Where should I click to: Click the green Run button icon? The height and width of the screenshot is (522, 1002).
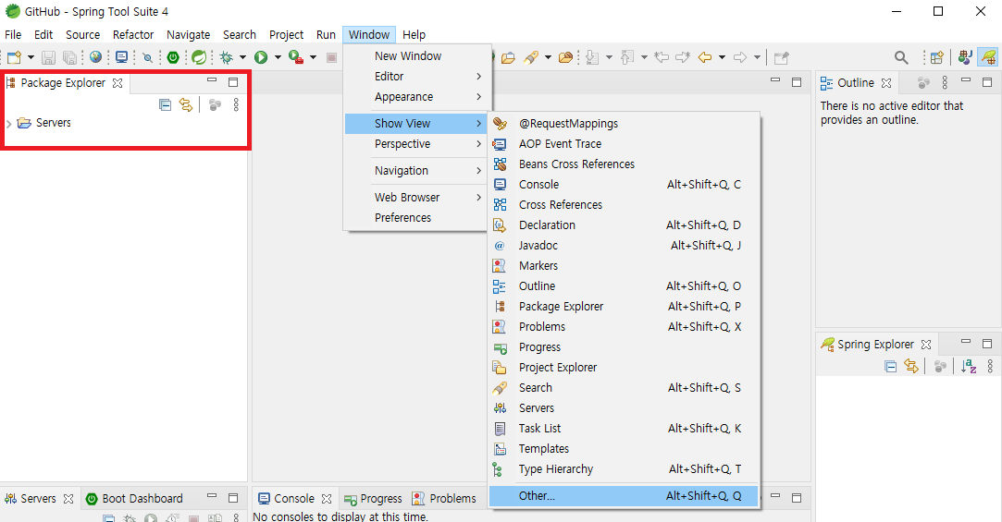[261, 57]
